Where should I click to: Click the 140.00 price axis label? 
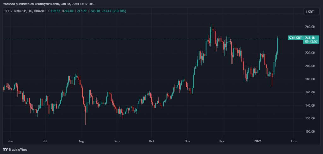(310, 105)
